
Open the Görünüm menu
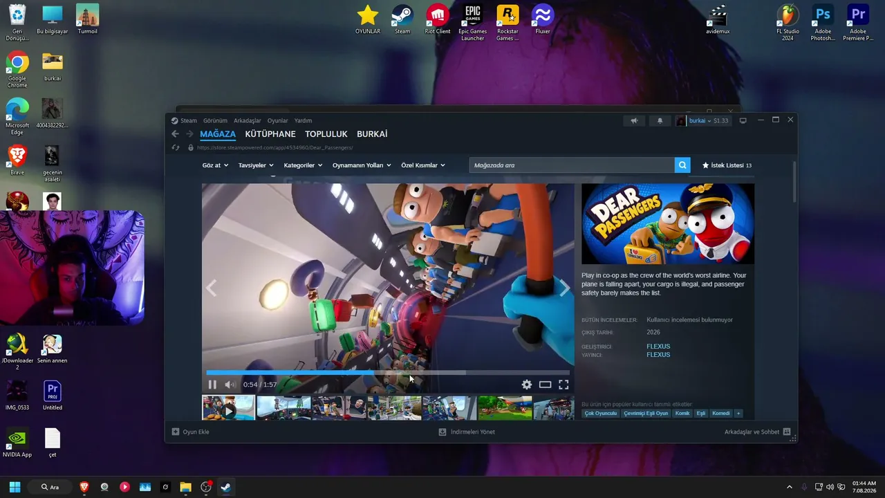pyautogui.click(x=215, y=120)
